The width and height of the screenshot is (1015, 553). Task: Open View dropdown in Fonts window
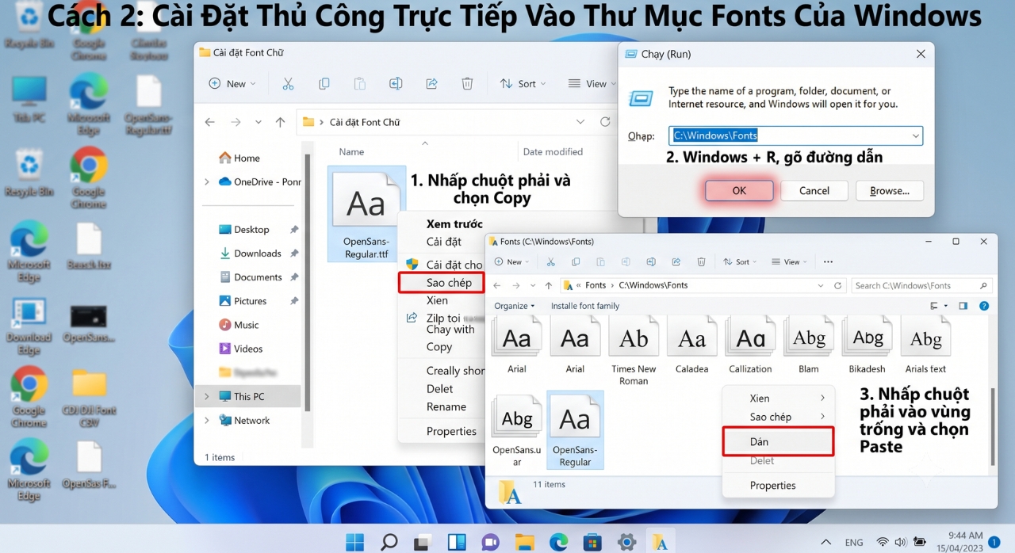coord(789,261)
